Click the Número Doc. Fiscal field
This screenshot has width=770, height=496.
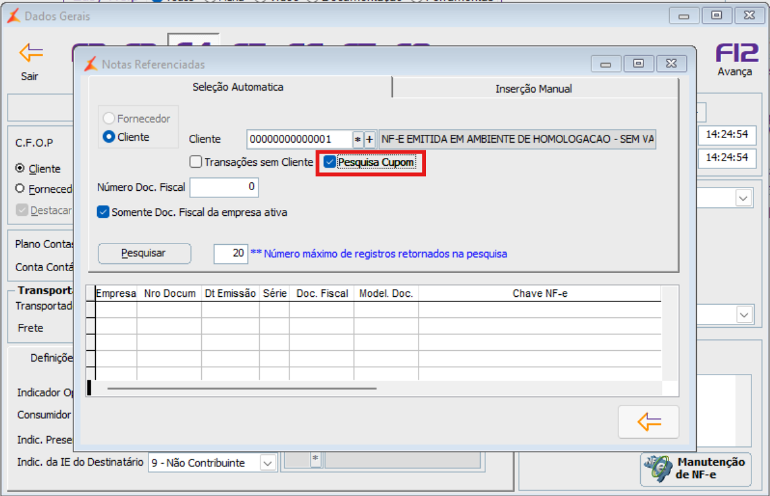point(224,187)
